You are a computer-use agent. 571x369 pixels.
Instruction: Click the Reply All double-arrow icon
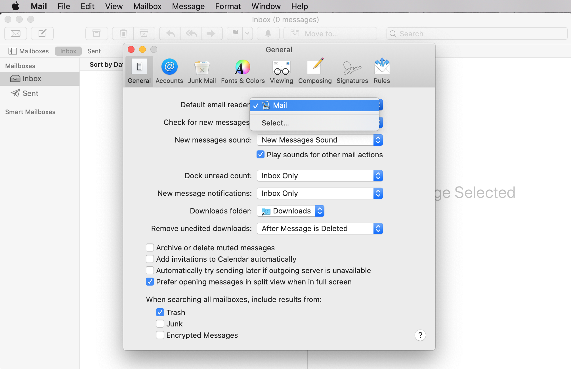click(191, 33)
